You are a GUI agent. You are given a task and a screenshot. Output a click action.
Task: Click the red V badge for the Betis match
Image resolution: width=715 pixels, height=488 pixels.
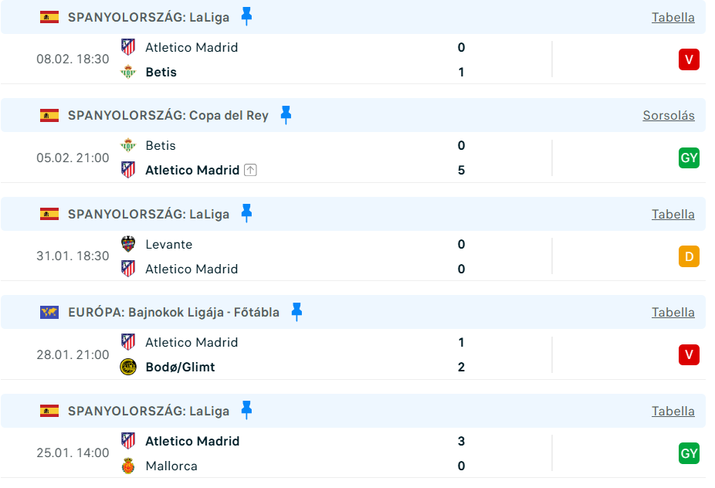[x=689, y=59]
